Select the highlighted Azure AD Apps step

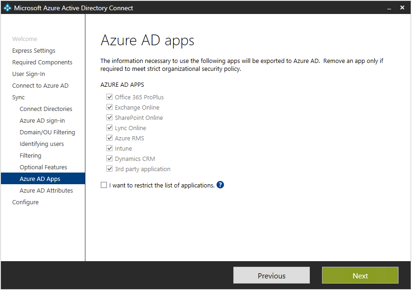43,179
